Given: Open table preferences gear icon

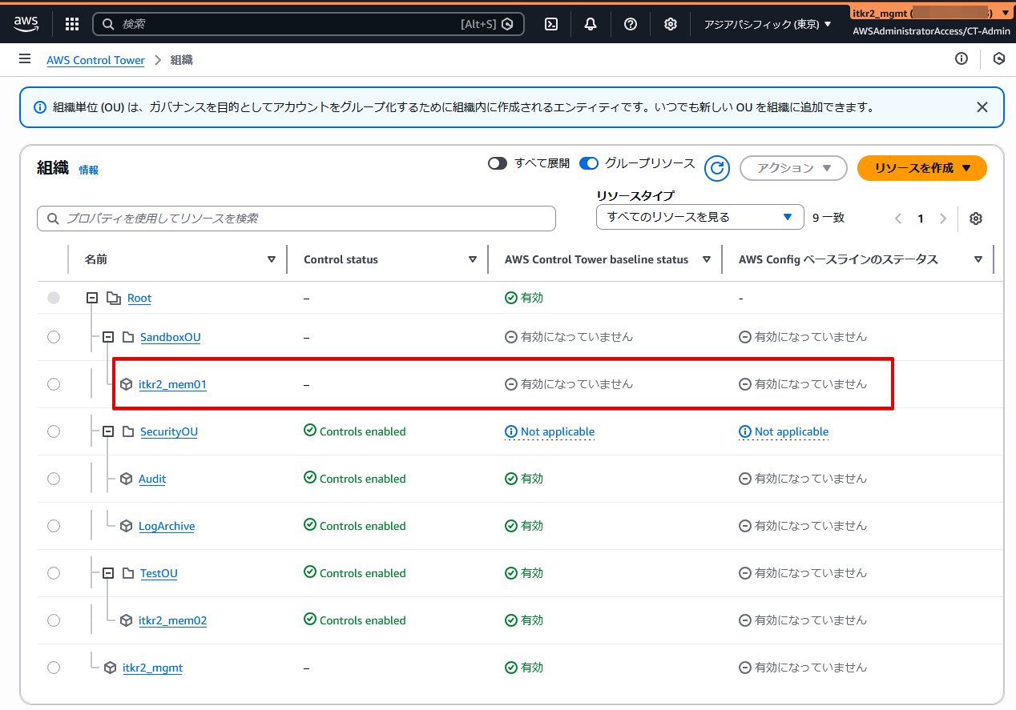Looking at the screenshot, I should click(x=976, y=219).
